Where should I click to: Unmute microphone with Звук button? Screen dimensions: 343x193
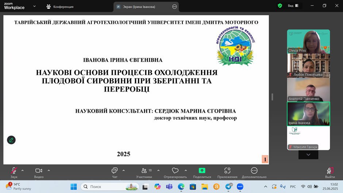[14, 173]
